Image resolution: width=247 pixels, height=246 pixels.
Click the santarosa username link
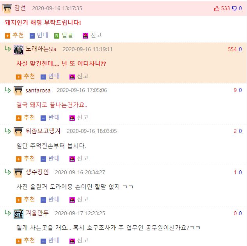[x=38, y=90]
